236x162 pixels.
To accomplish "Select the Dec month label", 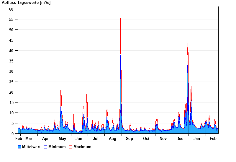I will (x=180, y=138).
